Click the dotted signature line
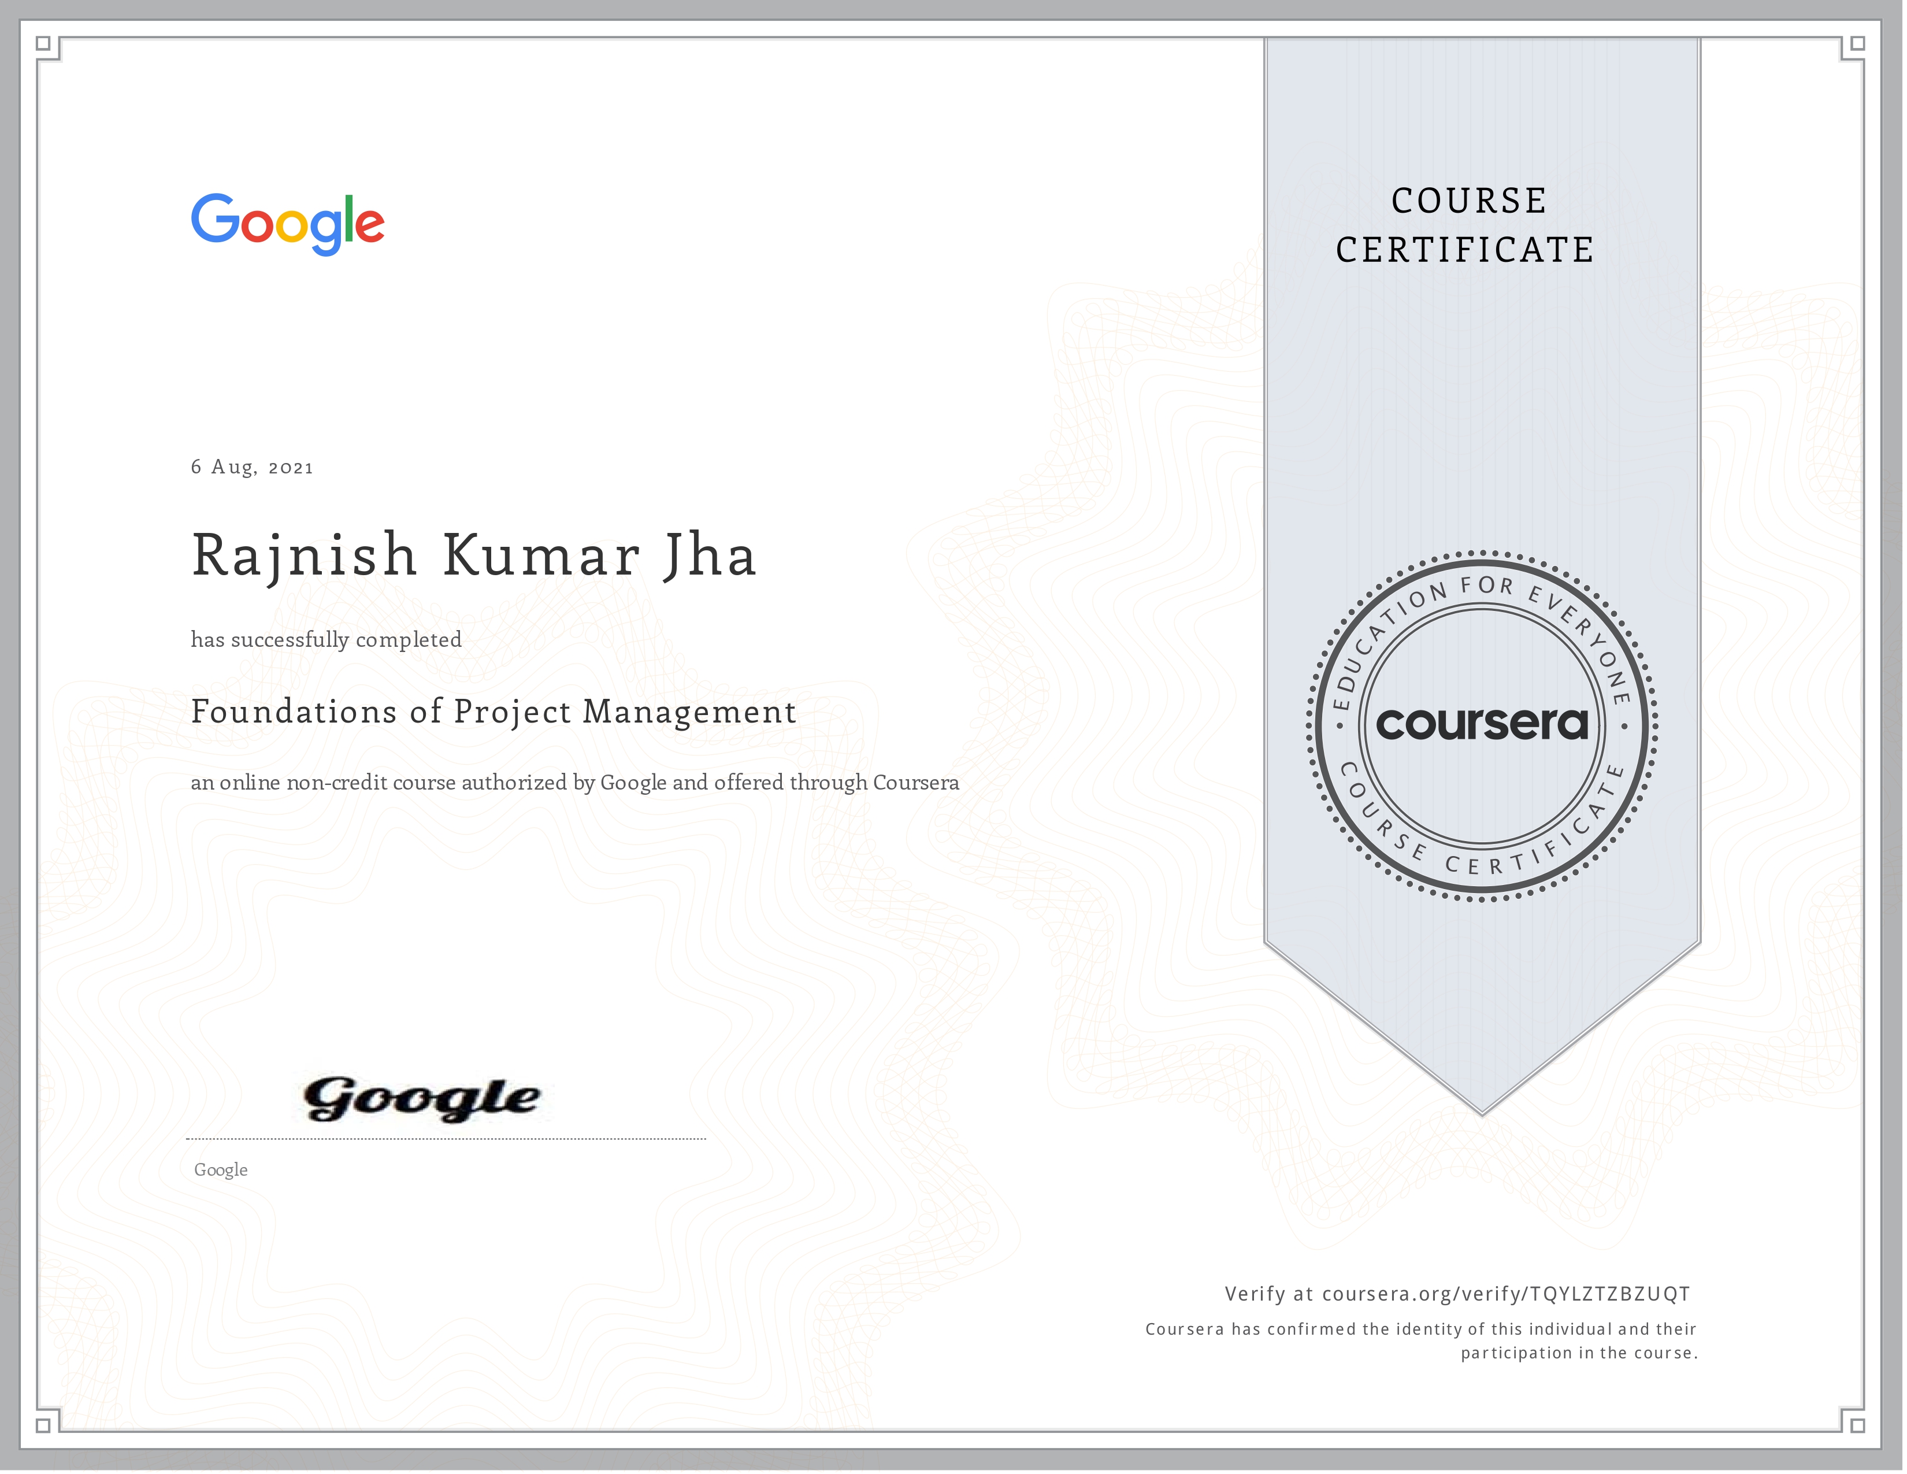Screen dimensions: 1907x1474 click(x=446, y=1139)
